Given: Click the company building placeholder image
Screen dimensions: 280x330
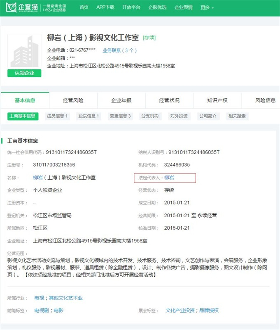Looking at the screenshot, I should [24, 51].
